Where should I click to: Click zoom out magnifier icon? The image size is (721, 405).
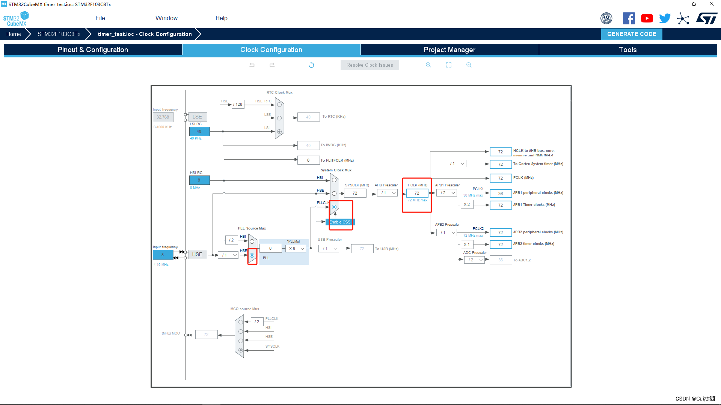tap(468, 65)
